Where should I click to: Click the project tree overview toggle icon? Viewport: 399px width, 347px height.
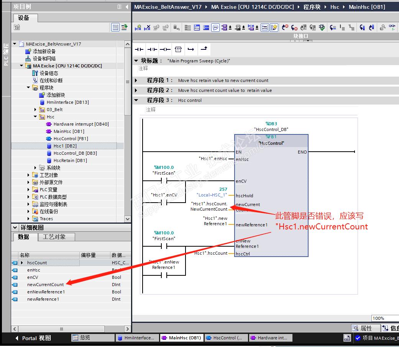point(115,27)
